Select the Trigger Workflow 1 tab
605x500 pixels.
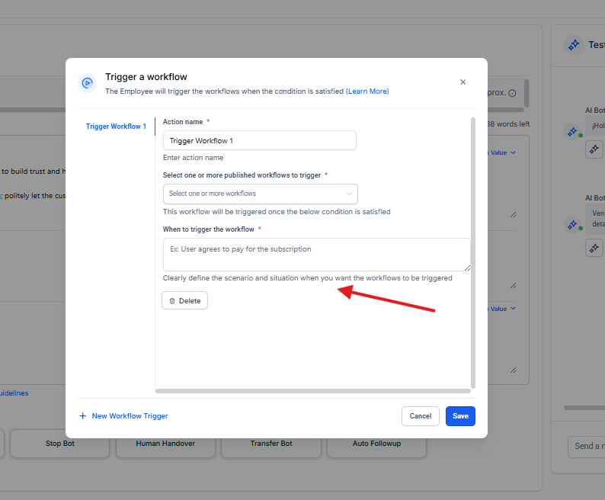(116, 127)
